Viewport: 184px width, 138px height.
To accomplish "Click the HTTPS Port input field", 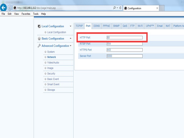I will click(x=125, y=50).
